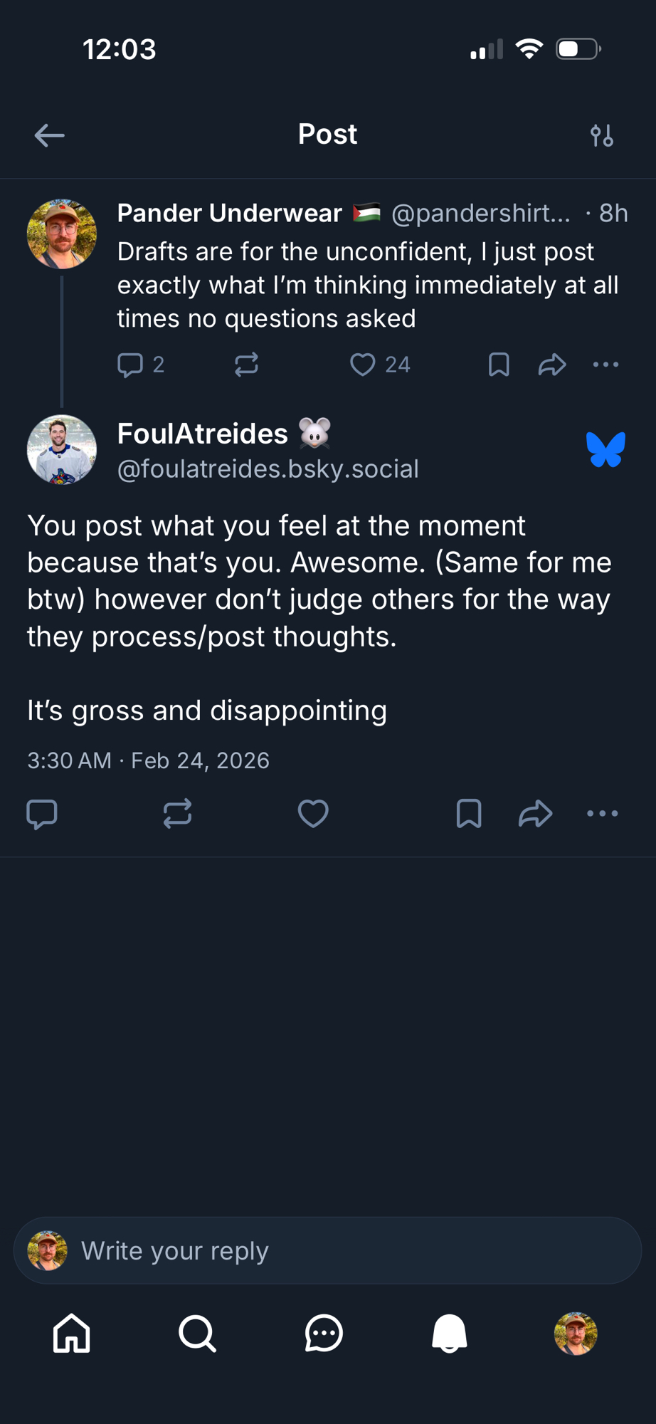Tap the back arrow in the header
This screenshot has height=1424, width=656.
[x=49, y=135]
